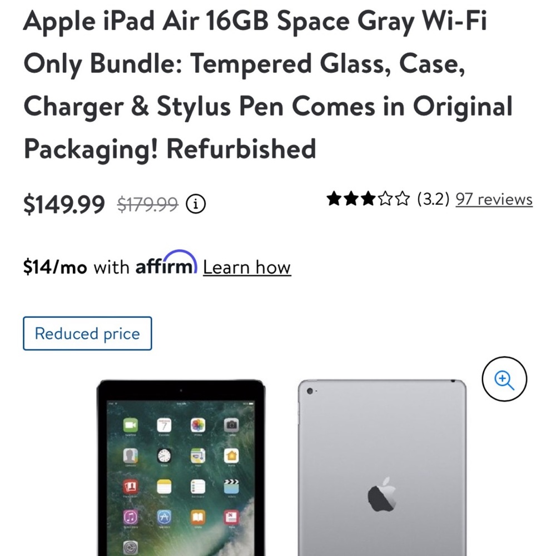Select the App Store icon
The image size is (556, 556).
(164, 517)
